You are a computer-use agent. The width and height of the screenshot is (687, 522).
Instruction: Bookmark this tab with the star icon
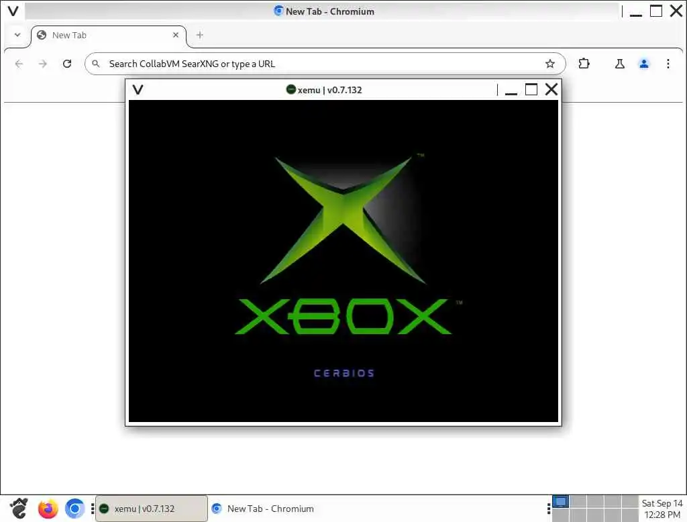coord(550,64)
